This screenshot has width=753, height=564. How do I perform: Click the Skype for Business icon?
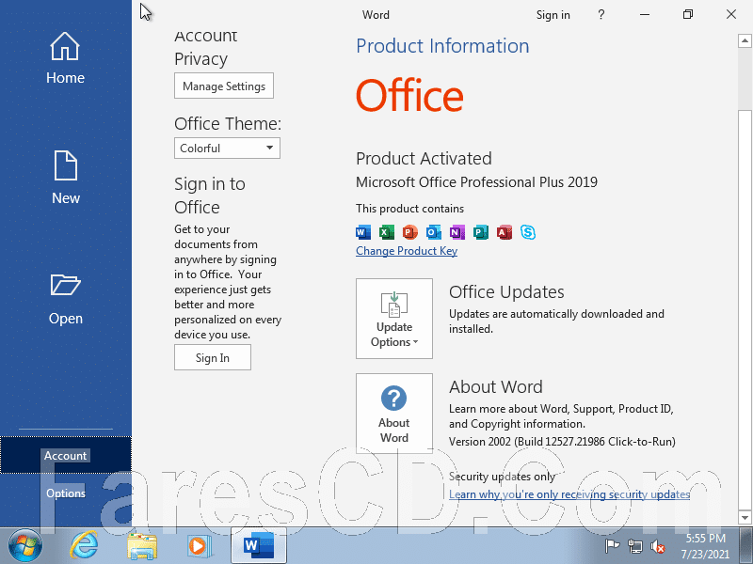point(528,232)
